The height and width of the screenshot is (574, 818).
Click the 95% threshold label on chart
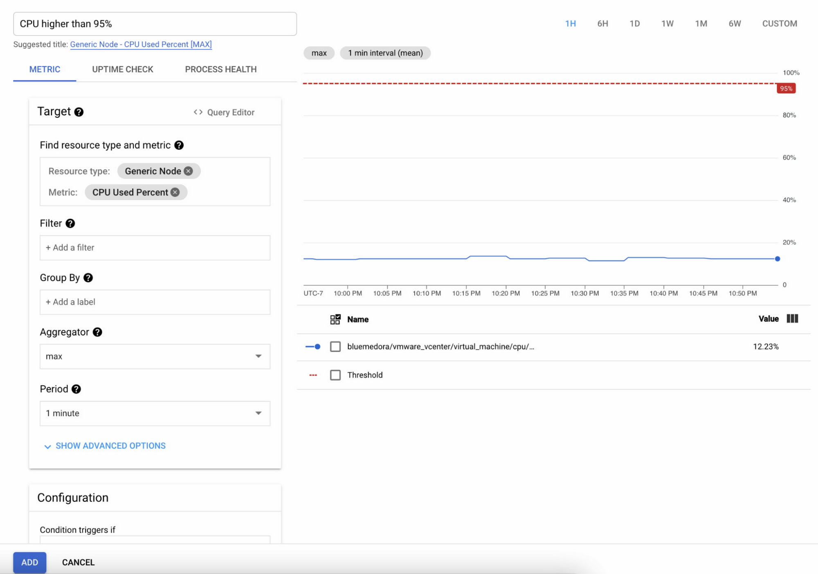pos(786,88)
